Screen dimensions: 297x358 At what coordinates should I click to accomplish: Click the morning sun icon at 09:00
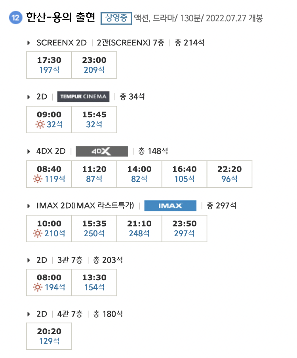40,124
